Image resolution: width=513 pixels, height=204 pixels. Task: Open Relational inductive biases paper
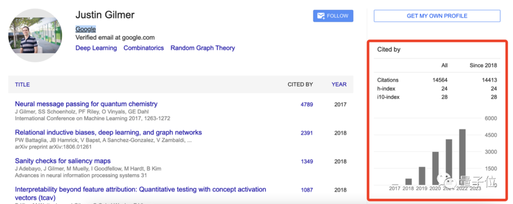[108, 133]
